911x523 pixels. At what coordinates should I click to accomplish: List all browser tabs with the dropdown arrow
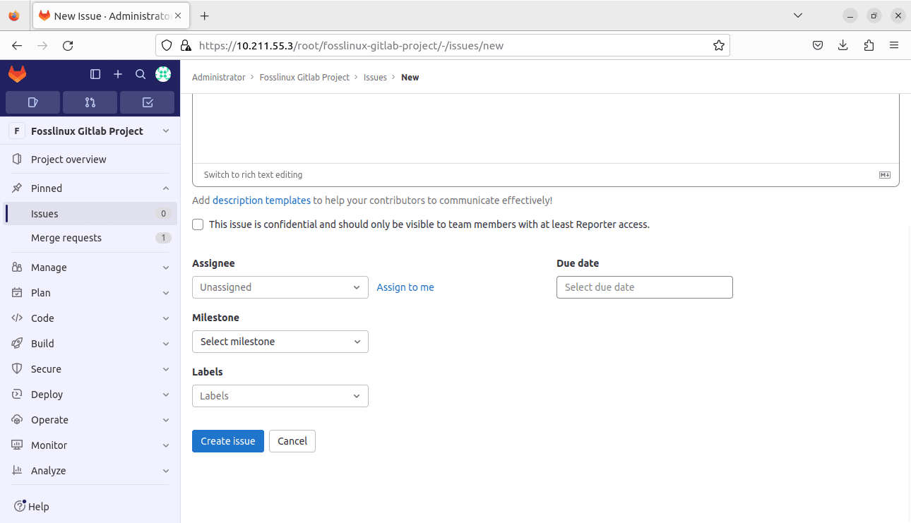(798, 16)
